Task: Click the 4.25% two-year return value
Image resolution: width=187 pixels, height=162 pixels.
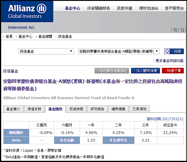Action: pos(119,133)
